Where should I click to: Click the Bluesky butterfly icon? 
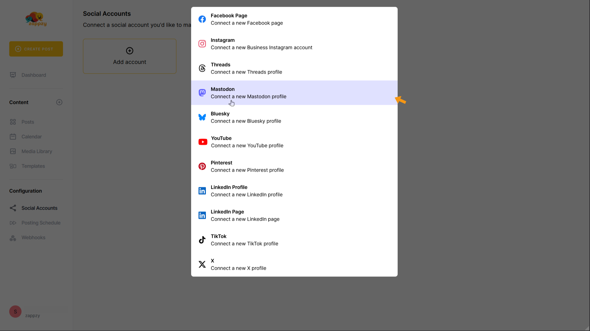click(202, 117)
